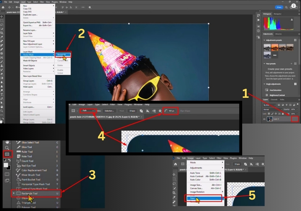
Task: Open the Kind layer filter dropdown
Action: (269, 105)
